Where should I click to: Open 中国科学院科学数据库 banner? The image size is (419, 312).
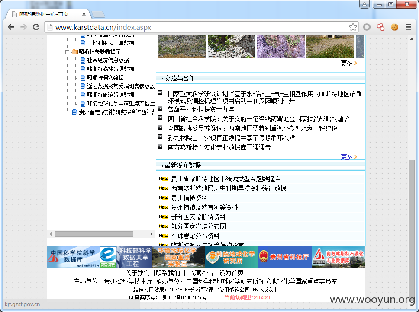point(73,257)
